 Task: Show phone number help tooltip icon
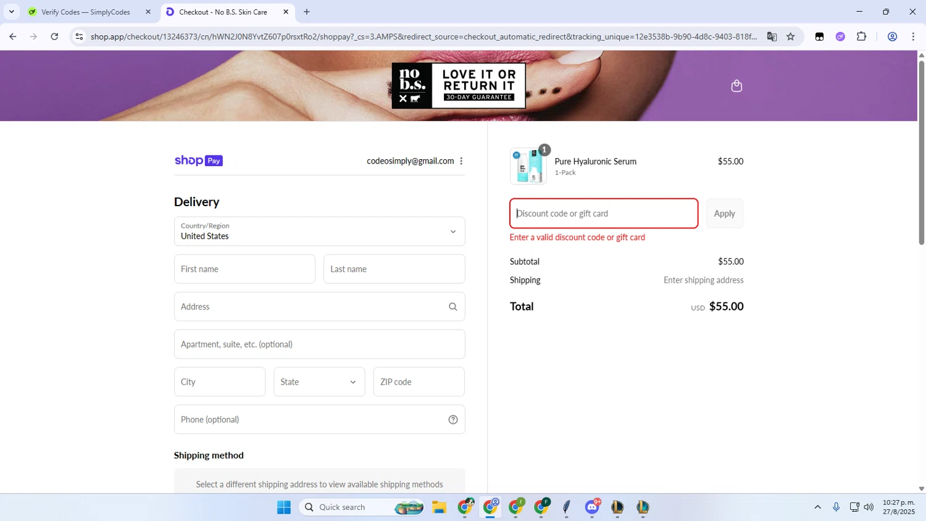click(453, 420)
